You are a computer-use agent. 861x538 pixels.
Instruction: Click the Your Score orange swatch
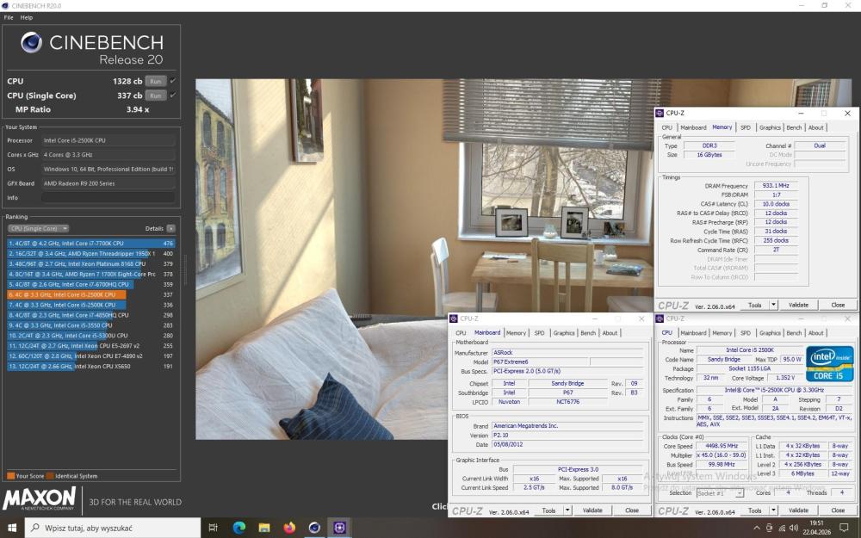pos(11,476)
